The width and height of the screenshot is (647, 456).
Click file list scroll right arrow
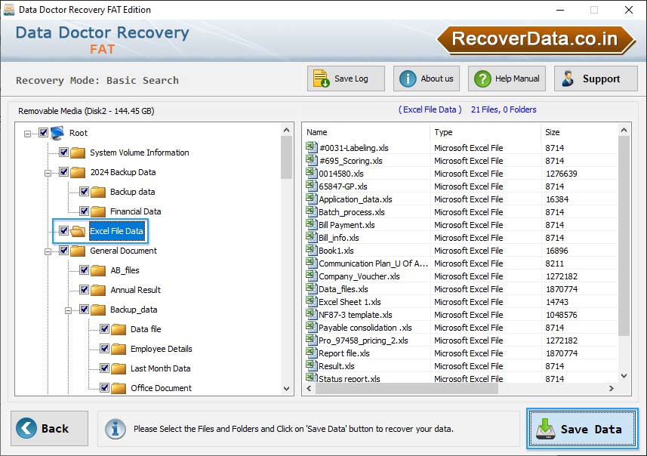612,388
